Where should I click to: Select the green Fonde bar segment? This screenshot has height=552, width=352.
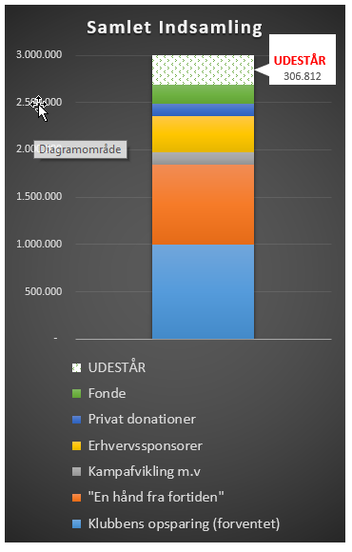[203, 94]
